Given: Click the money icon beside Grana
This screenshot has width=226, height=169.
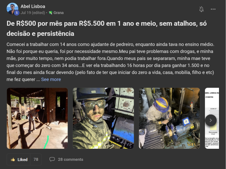Looking at the screenshot, I should tap(50, 13).
